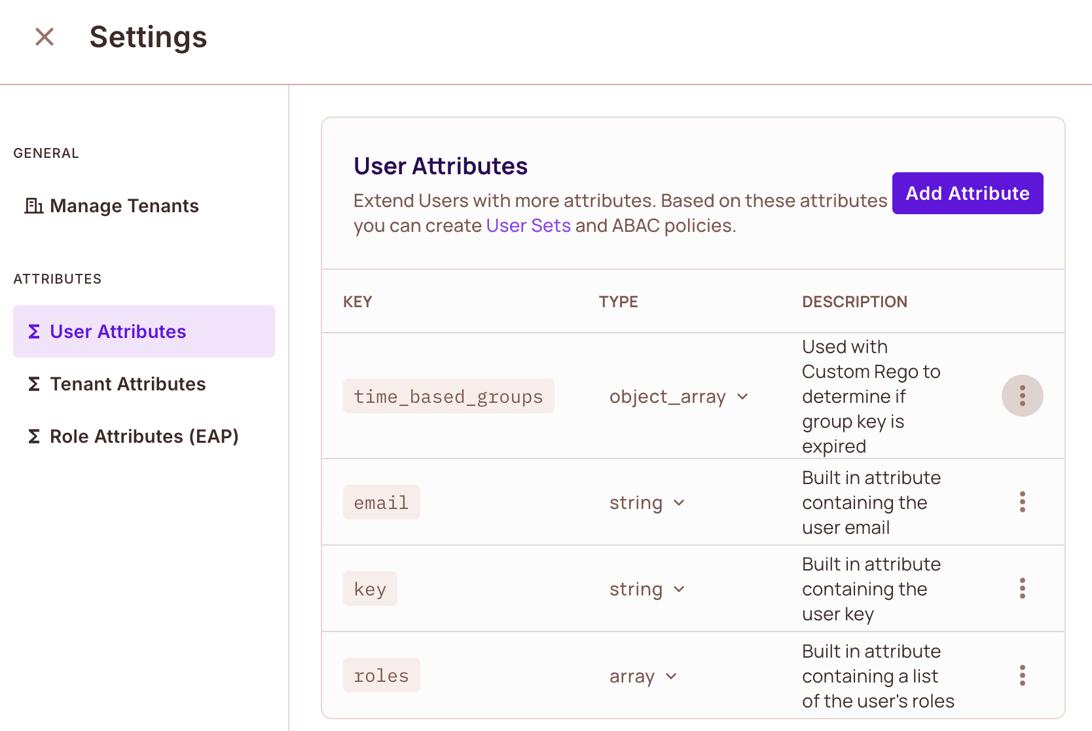Click the Add Attribute button
The image size is (1092, 731).
967,193
